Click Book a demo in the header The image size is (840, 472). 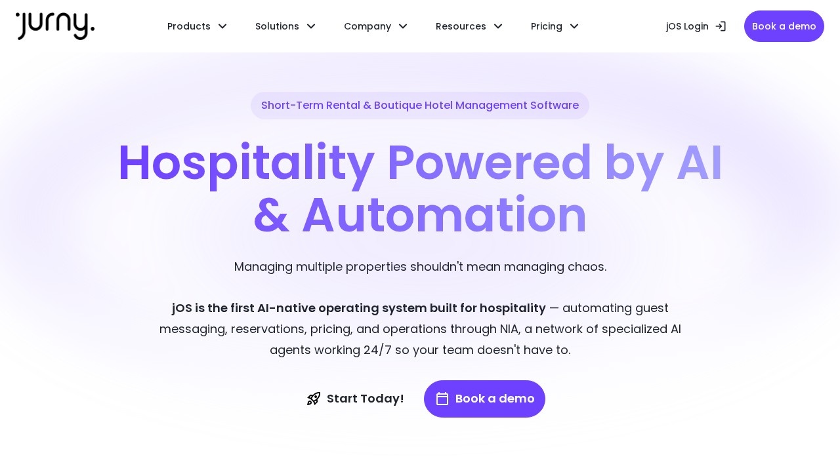[x=784, y=26]
